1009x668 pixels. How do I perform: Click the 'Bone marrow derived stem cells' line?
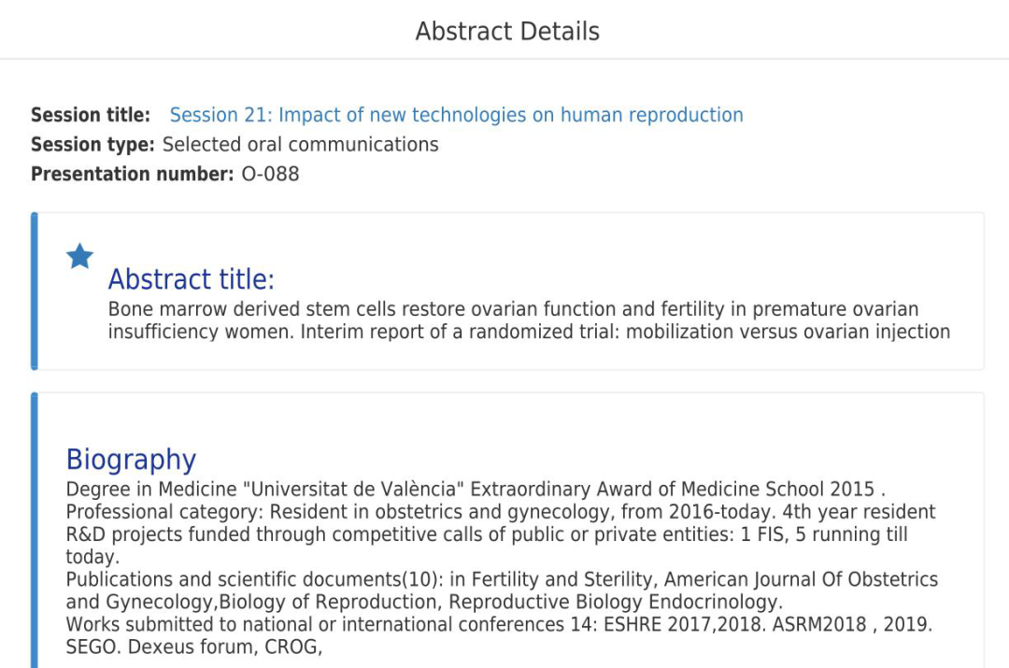pyautogui.click(x=513, y=309)
